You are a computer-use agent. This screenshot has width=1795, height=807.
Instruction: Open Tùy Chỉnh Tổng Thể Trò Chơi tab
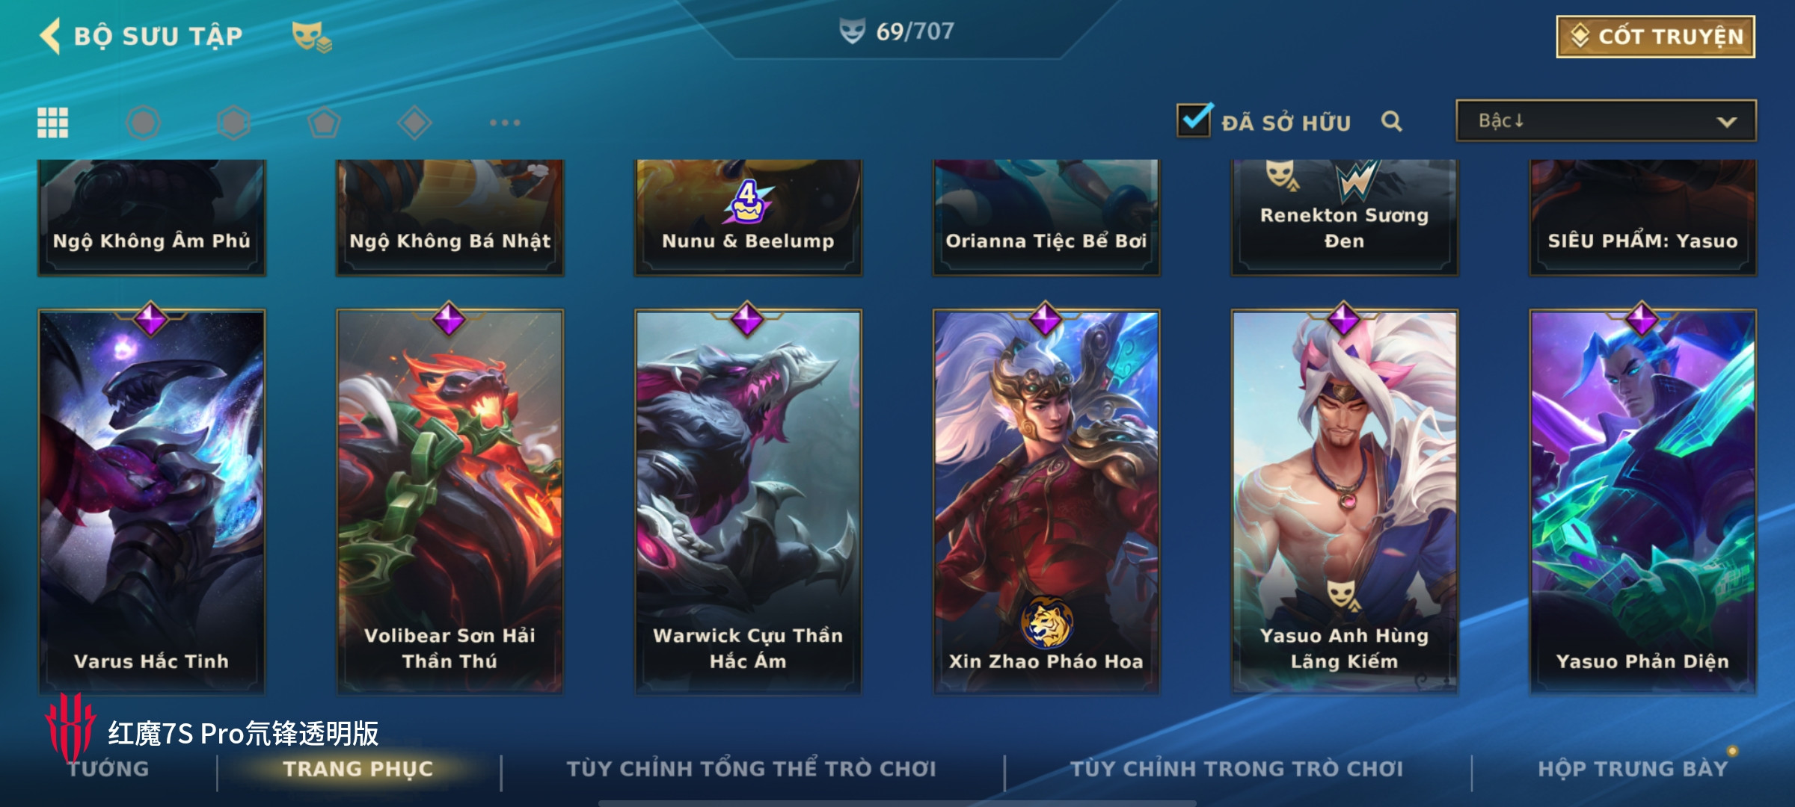tap(751, 769)
